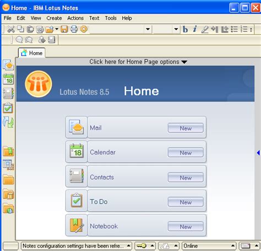Click the double chat bubbles toolbar icon
This screenshot has height=251, width=261.
29,40
